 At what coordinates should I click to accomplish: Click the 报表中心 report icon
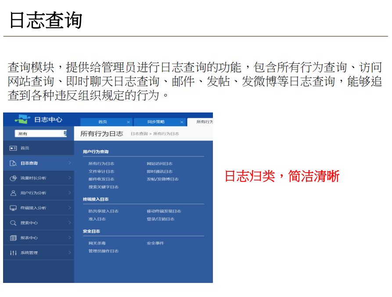pyautogui.click(x=13, y=238)
